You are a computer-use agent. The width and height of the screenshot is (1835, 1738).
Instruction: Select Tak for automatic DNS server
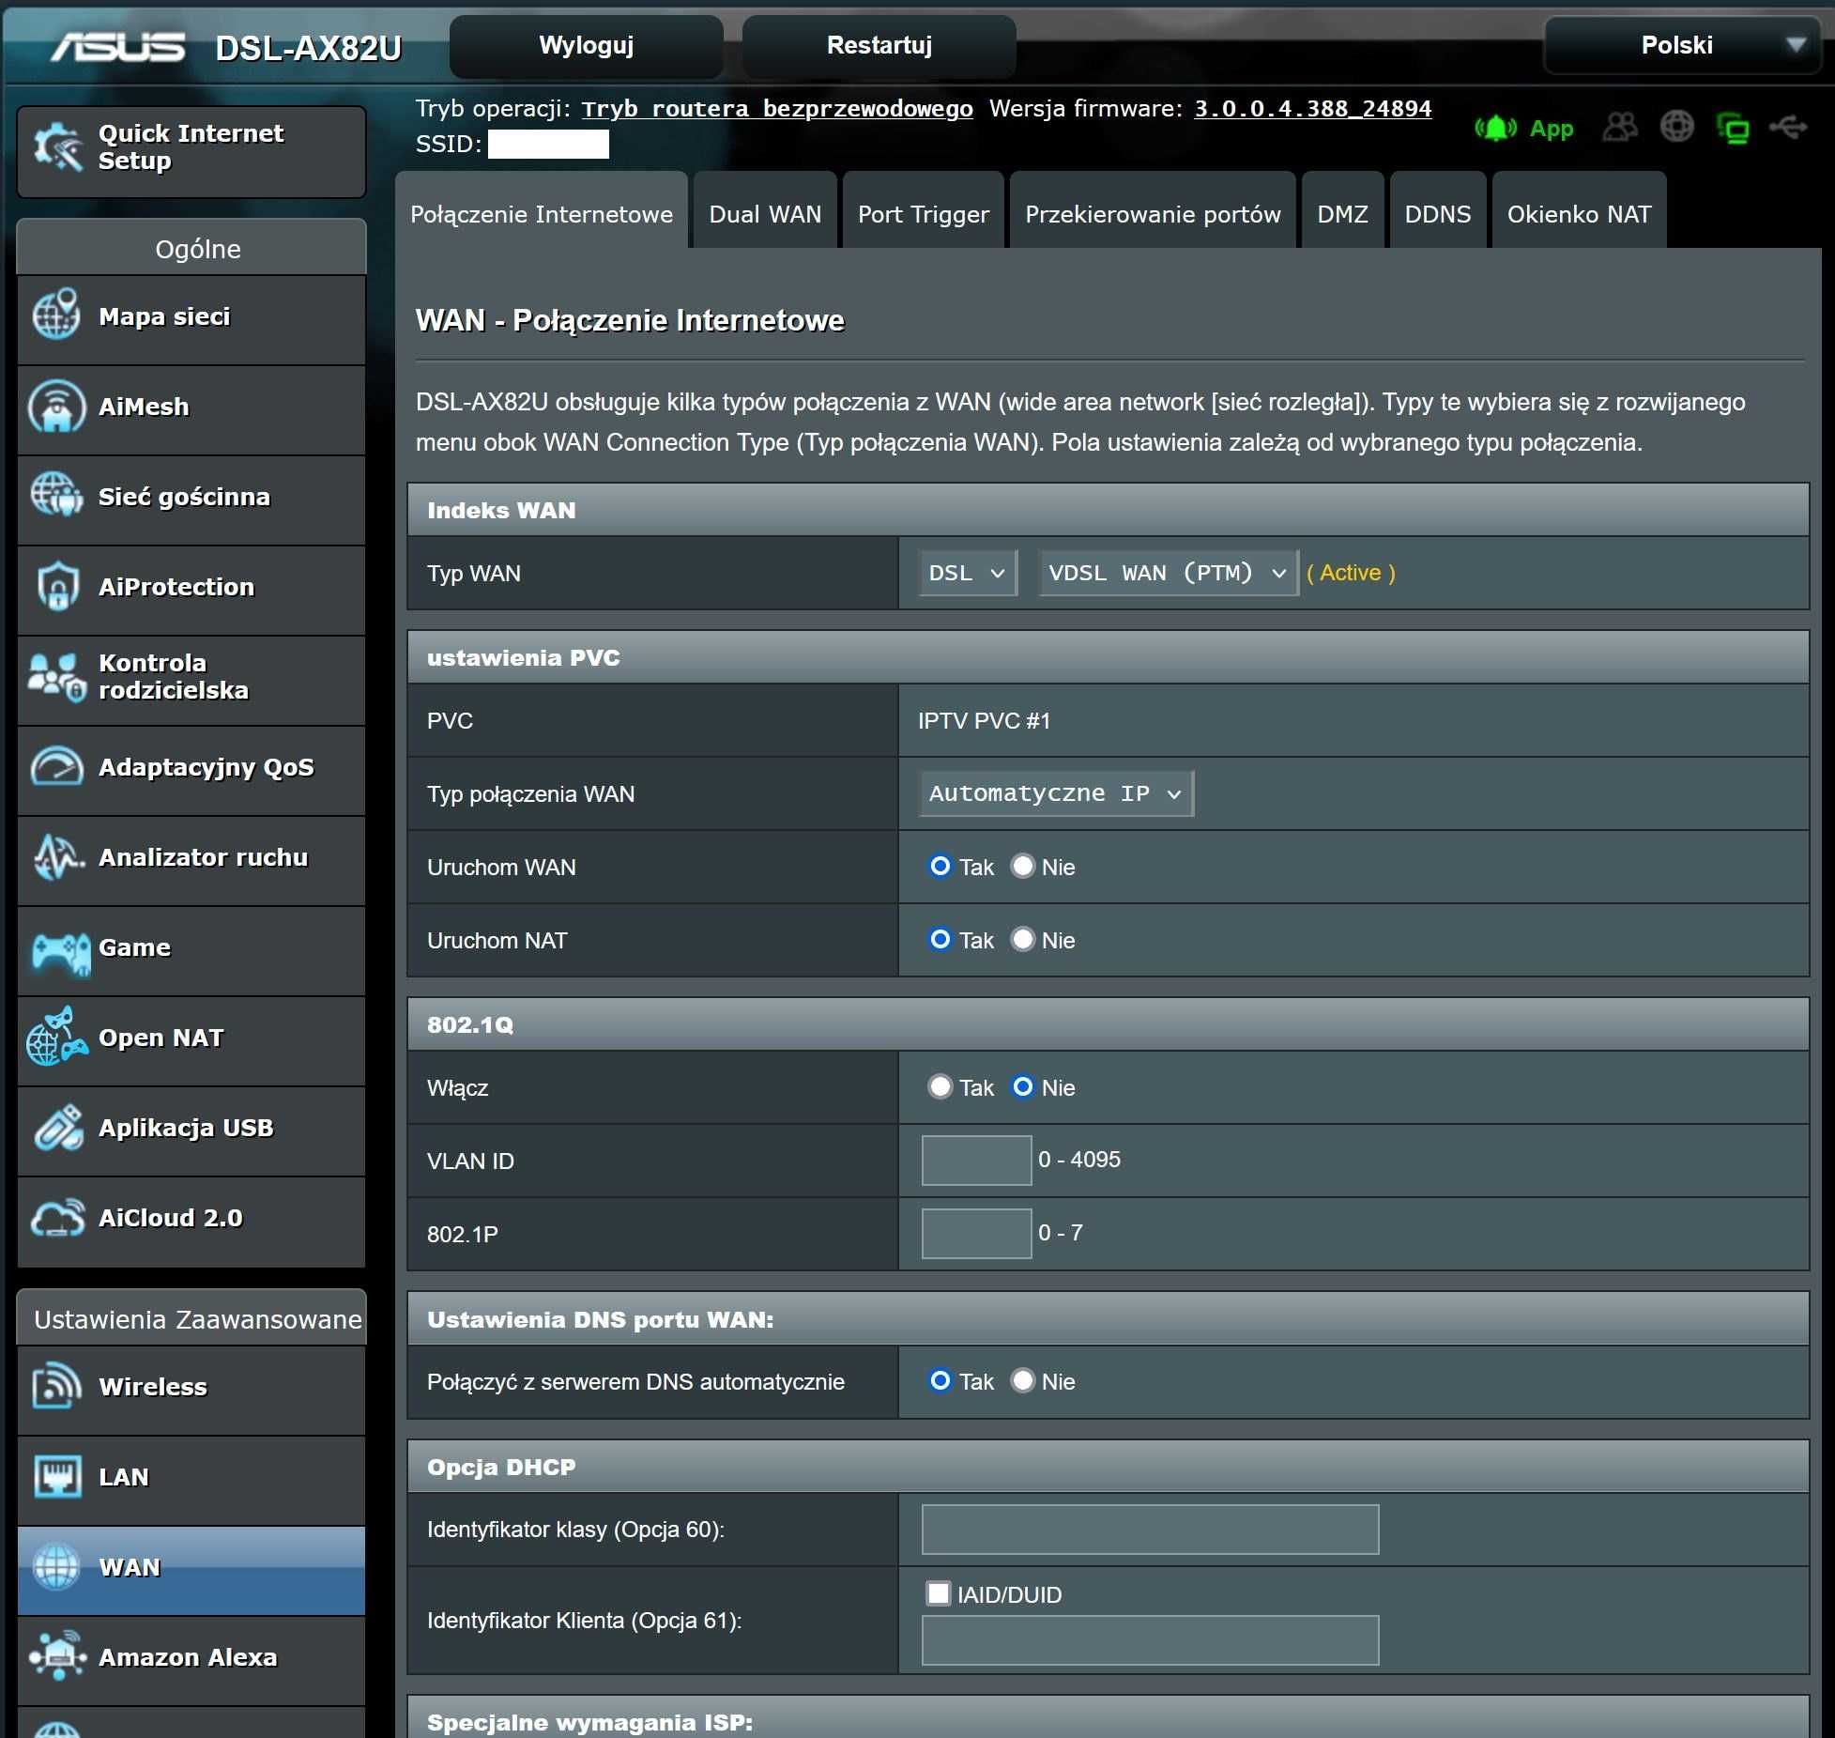click(x=940, y=1380)
